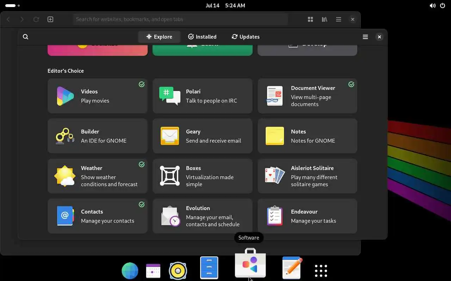This screenshot has width=451, height=281.
Task: Click 'Manage your email, contacts and schedule'
Action: coord(212,221)
